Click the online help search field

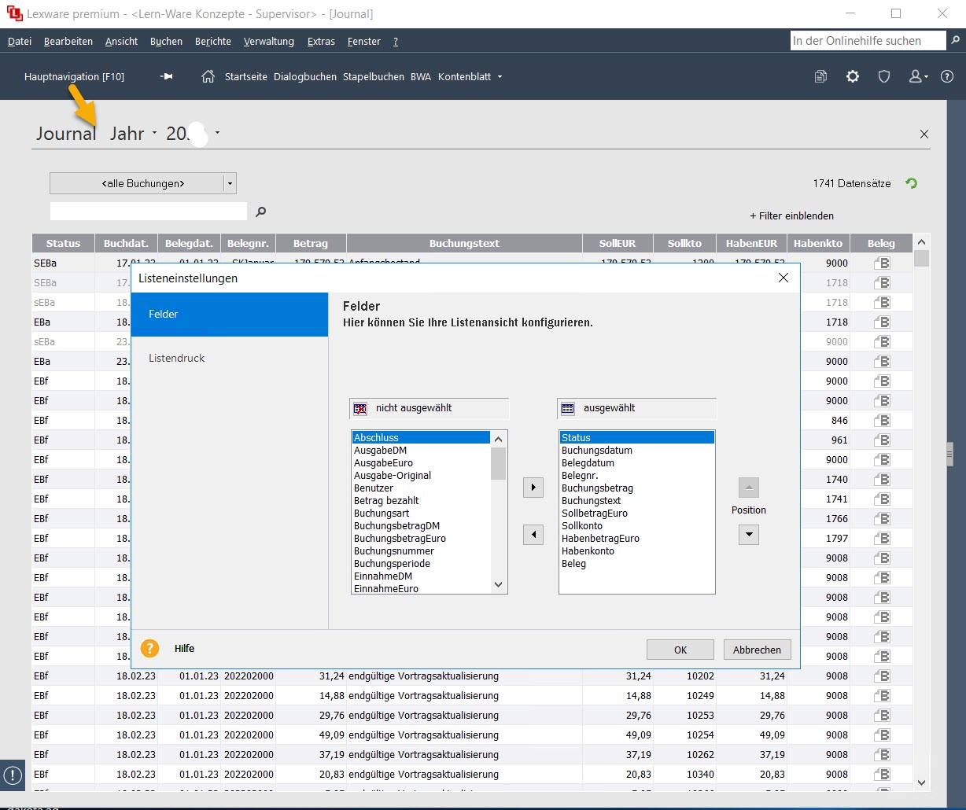(867, 41)
